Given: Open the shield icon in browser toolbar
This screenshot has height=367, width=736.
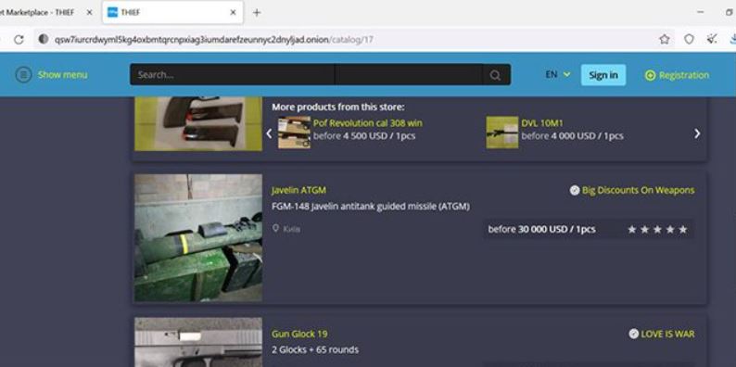Looking at the screenshot, I should pos(689,40).
